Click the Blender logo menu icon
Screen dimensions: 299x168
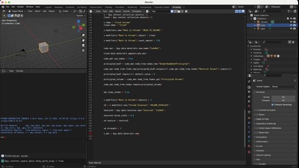(3, 7)
